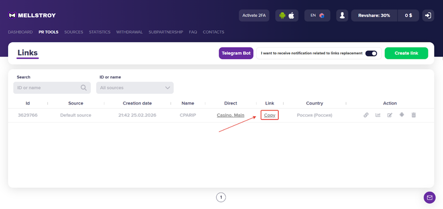Click the Copy link in the table row
Screen dimensions: 443x209
pos(270,115)
